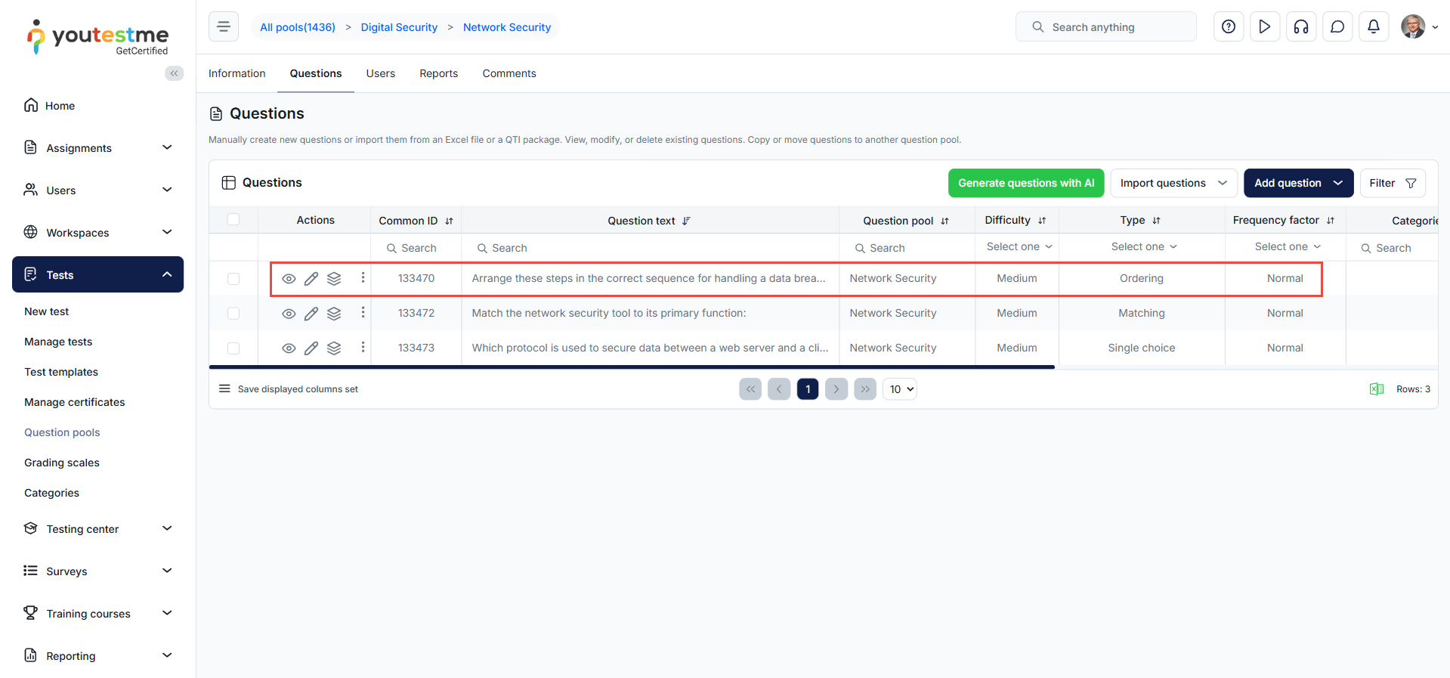Preview question 133470 with the eye icon
Viewport: 1450px width, 678px height.
click(x=289, y=279)
